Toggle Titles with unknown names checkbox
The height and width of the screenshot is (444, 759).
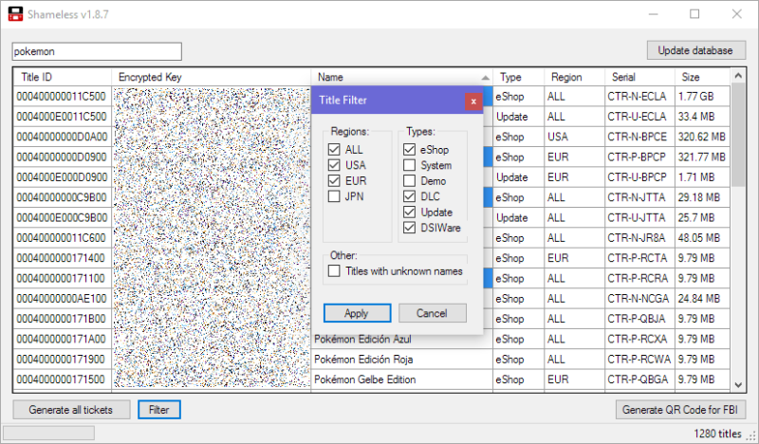(x=334, y=271)
